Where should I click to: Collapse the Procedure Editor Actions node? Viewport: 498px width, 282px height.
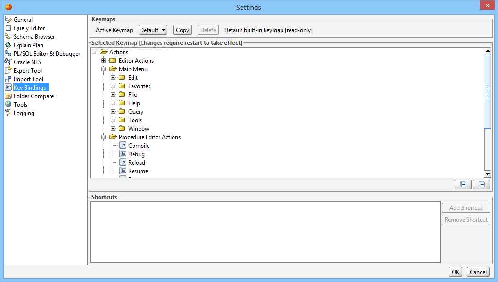point(104,137)
